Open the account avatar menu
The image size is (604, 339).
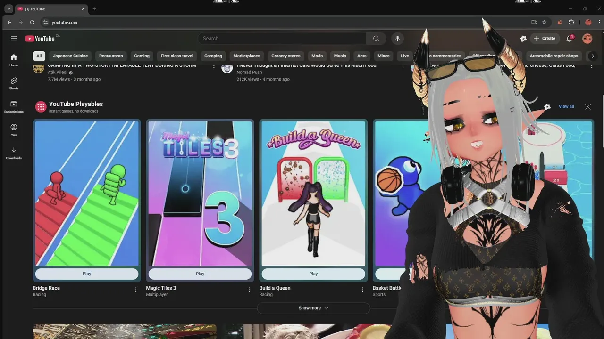(587, 39)
